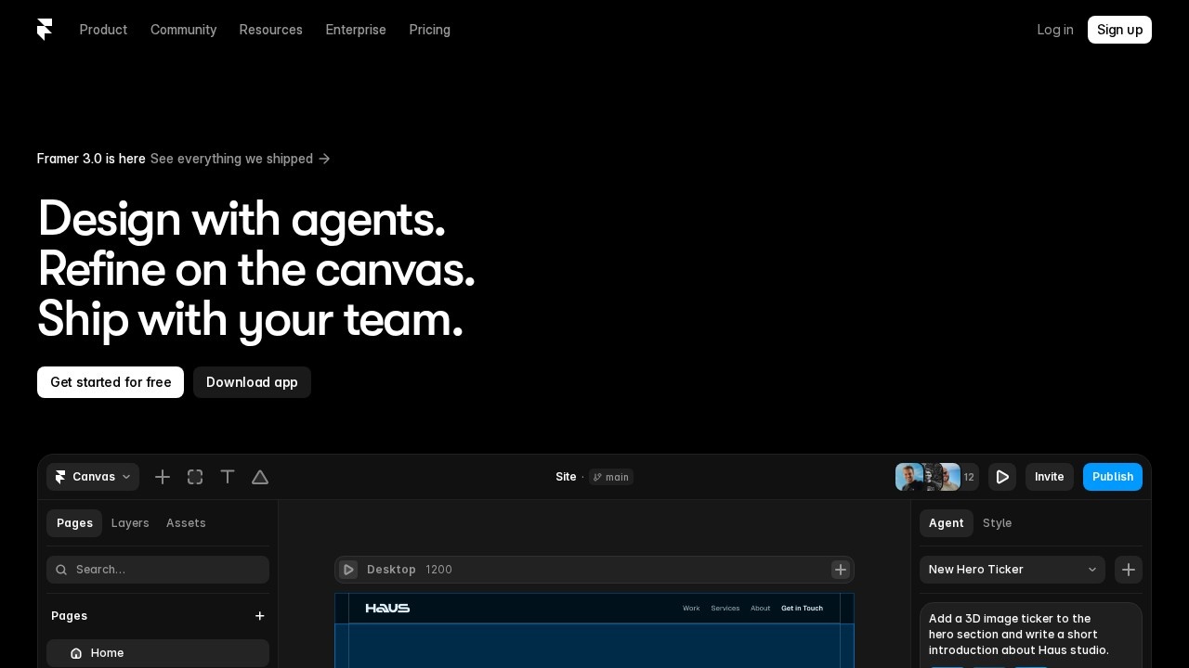Click the plus insert tool icon

click(163, 477)
